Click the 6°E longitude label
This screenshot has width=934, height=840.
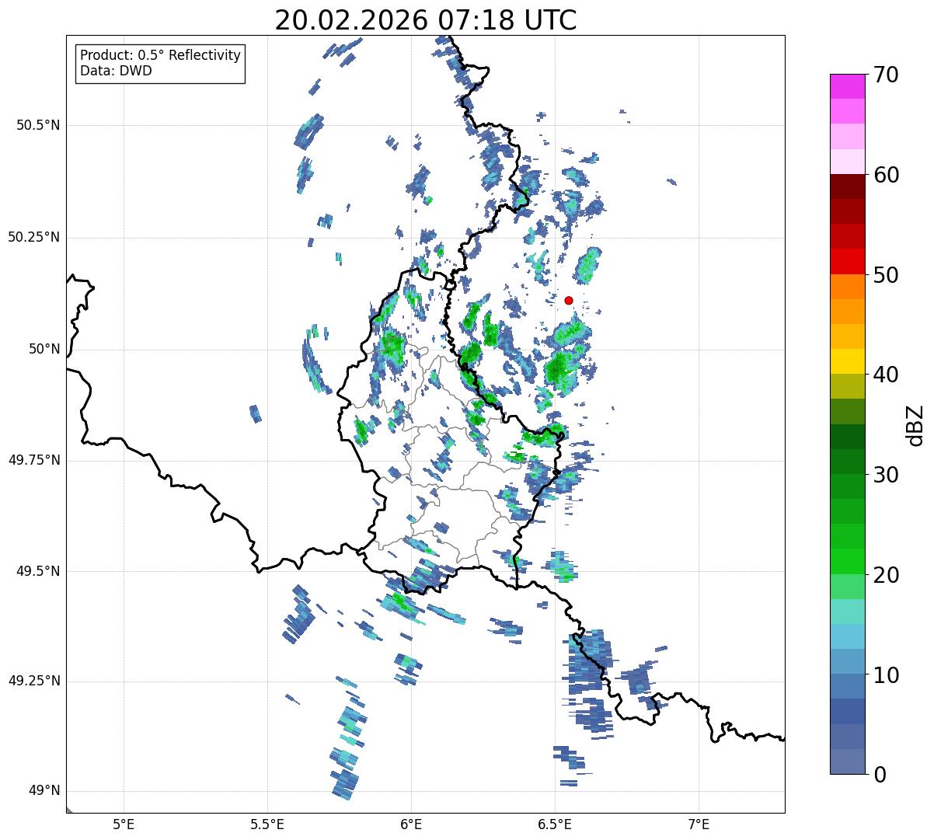(x=412, y=824)
